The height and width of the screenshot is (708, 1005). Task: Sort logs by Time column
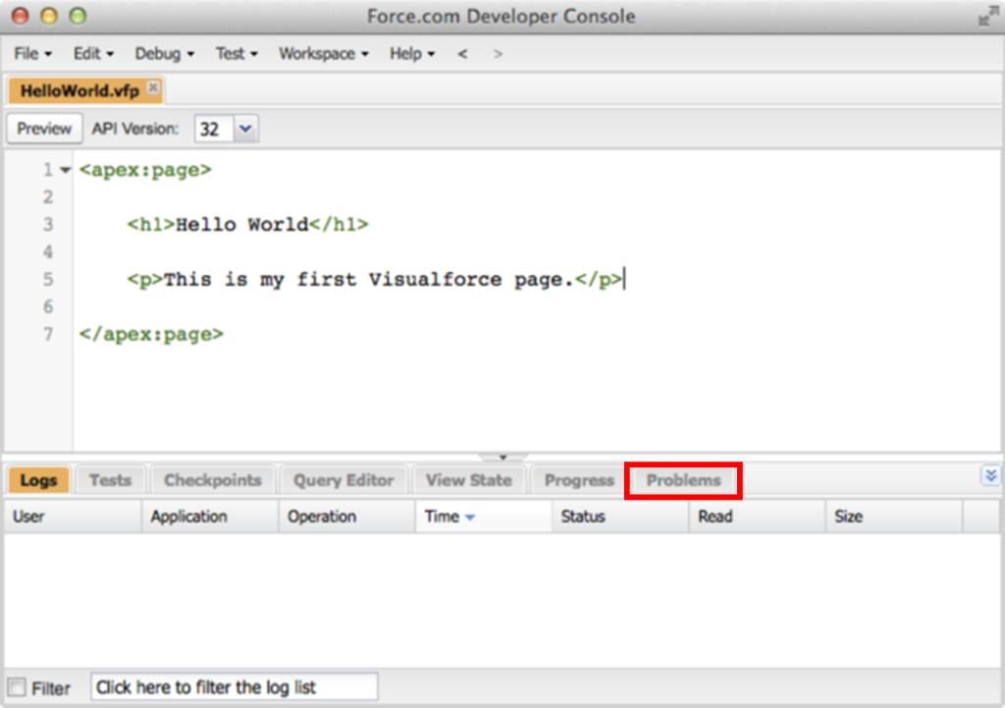click(x=484, y=517)
